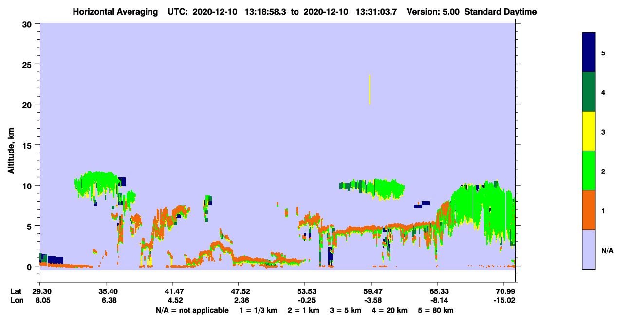Click 'Standard Daytime' in the title
The height and width of the screenshot is (324, 633).
point(501,12)
